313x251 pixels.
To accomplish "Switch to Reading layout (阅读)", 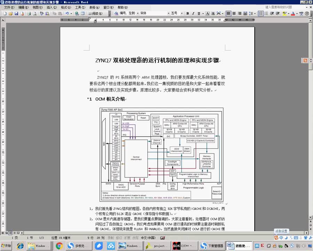I will click(x=95, y=13).
